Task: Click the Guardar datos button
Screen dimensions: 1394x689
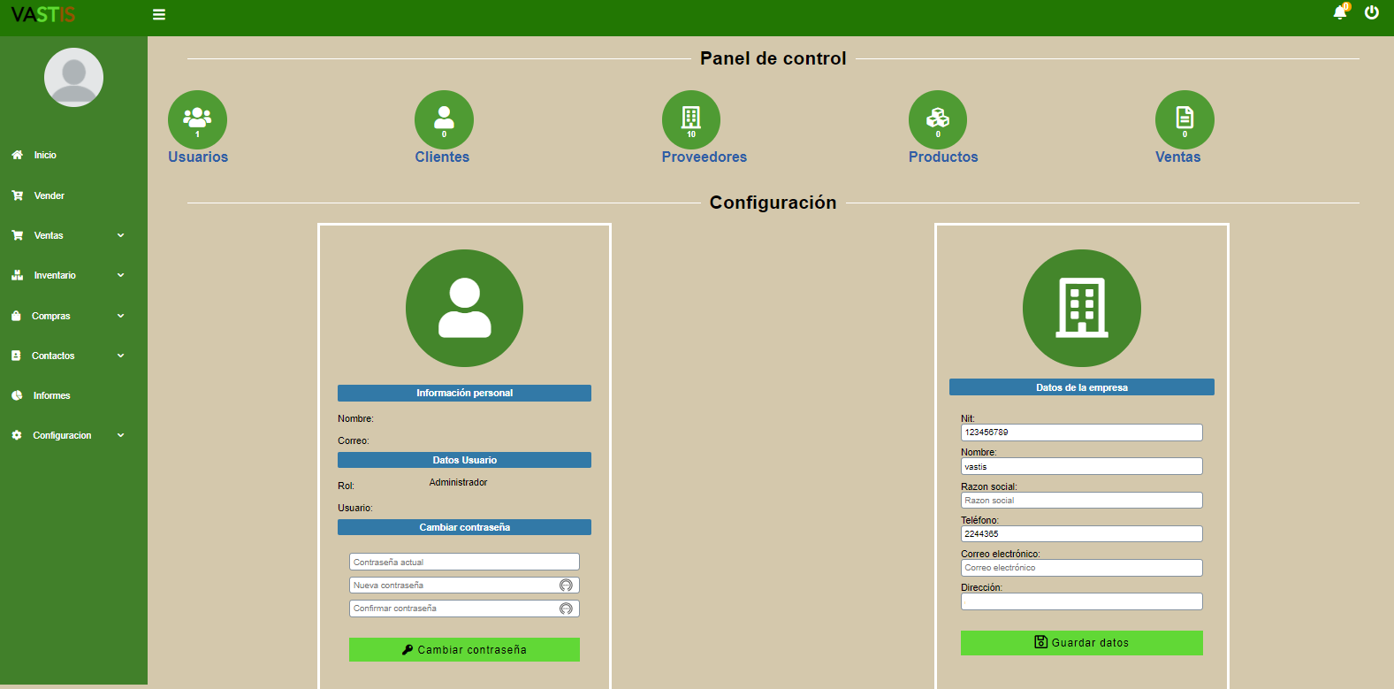Action: [1082, 643]
